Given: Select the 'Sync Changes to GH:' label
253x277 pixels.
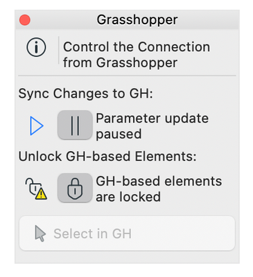Looking at the screenshot, I should click(85, 93).
